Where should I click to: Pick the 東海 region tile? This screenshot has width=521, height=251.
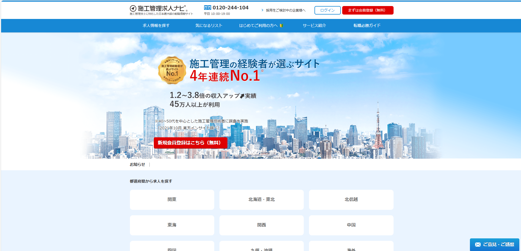172,225
